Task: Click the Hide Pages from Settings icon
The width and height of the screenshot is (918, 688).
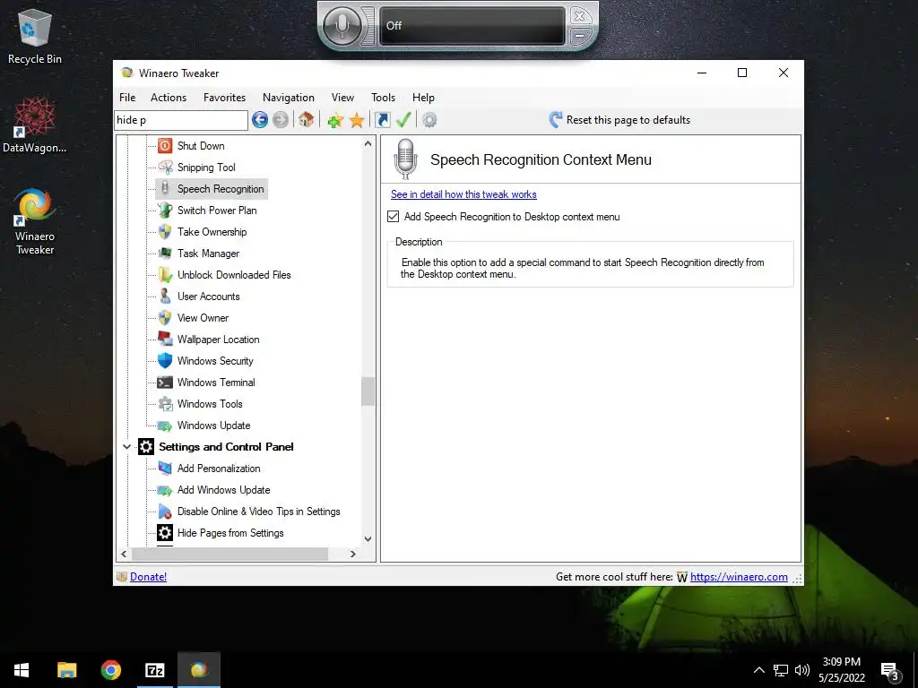Action: click(165, 533)
